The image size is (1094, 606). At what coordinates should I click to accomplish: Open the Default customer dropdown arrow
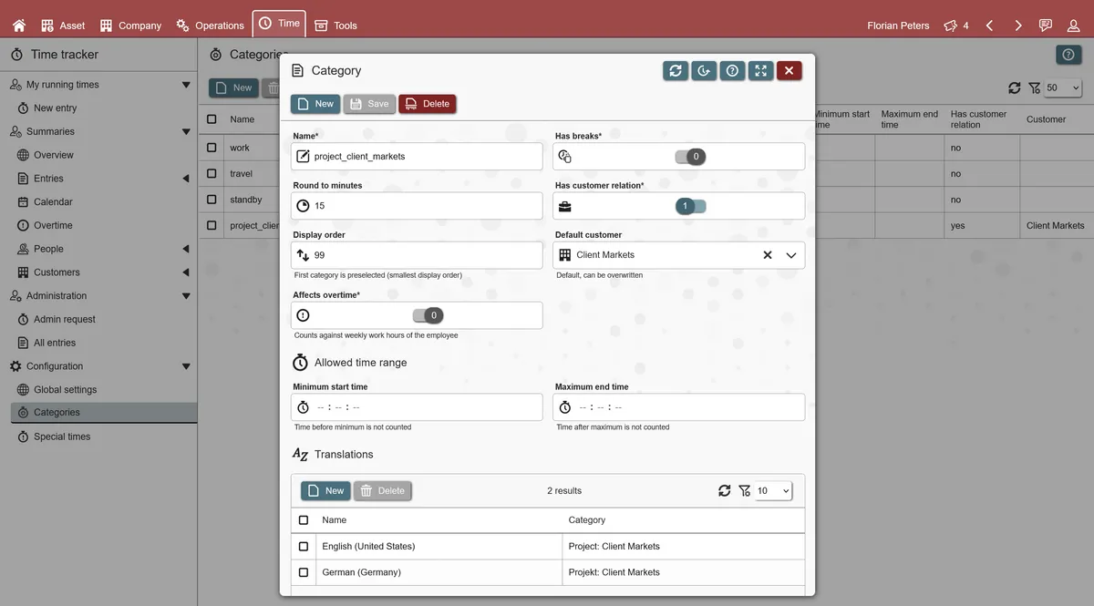click(791, 255)
